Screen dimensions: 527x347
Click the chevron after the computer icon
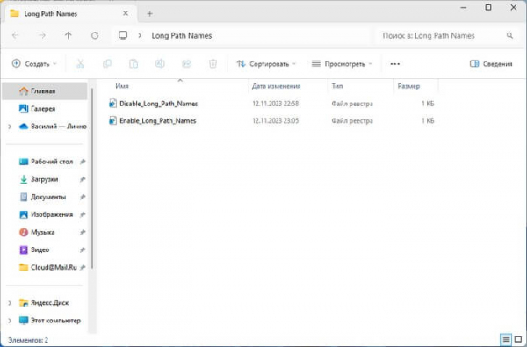pos(140,35)
